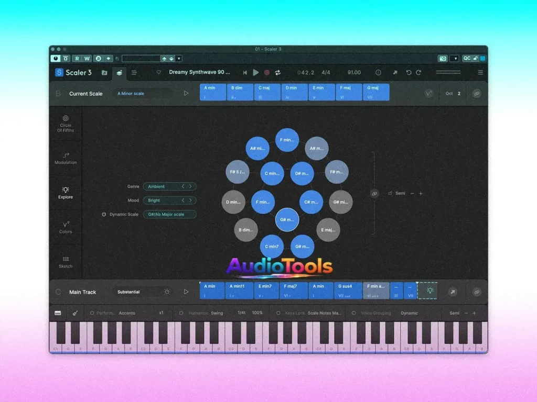
Task: Open the hamburger menu at top right
Action: point(480,73)
